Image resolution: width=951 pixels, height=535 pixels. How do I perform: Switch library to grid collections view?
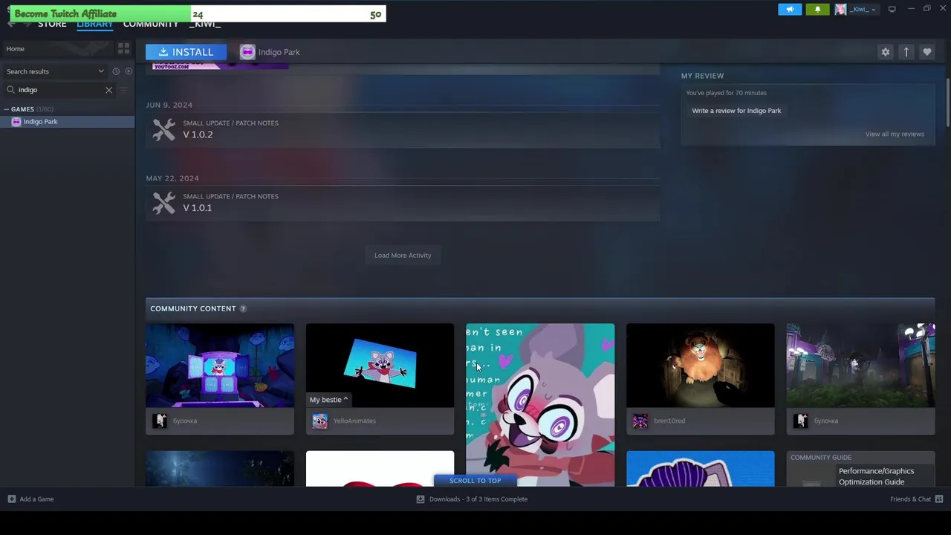123,48
